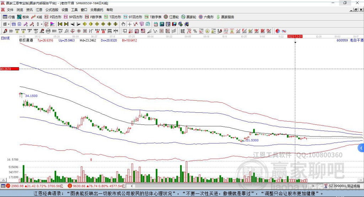Image resolution: width=364 pixels, height=197 pixels.
Task: Click the floppy disk save icon
Action: pos(174,24)
